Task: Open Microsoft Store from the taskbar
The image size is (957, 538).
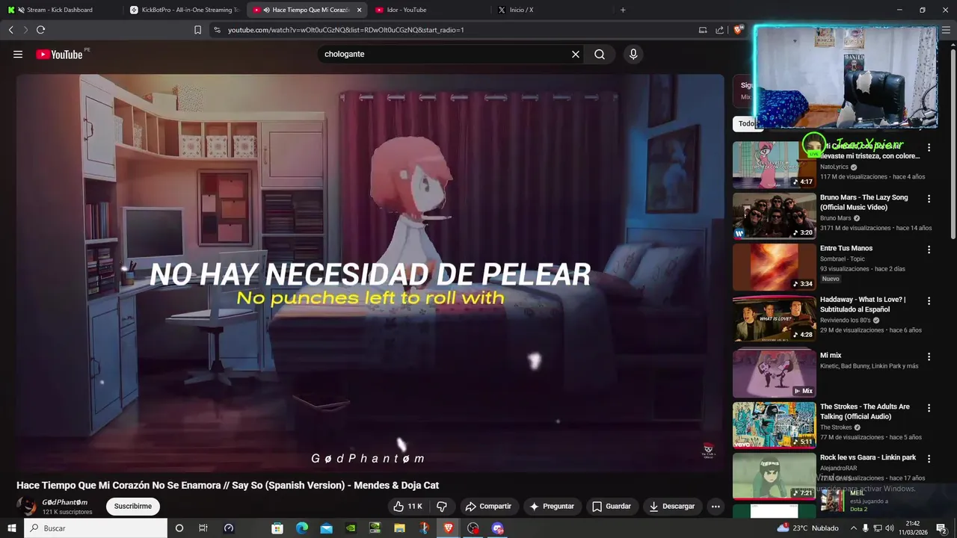Action: (277, 528)
